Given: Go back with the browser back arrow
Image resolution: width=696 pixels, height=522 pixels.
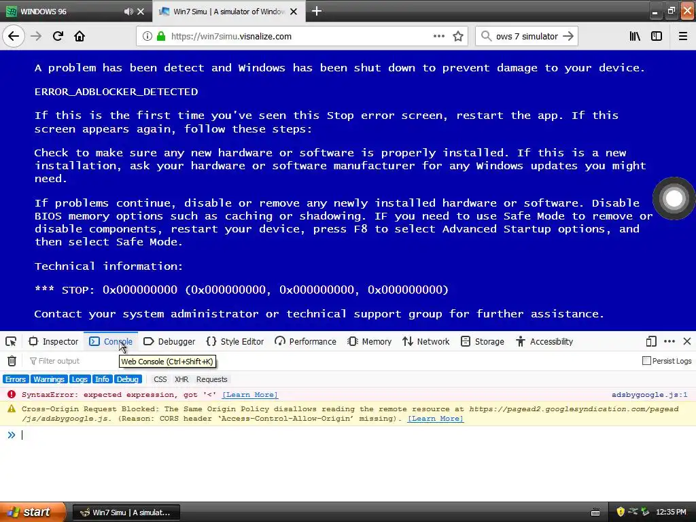Looking at the screenshot, I should tap(14, 37).
